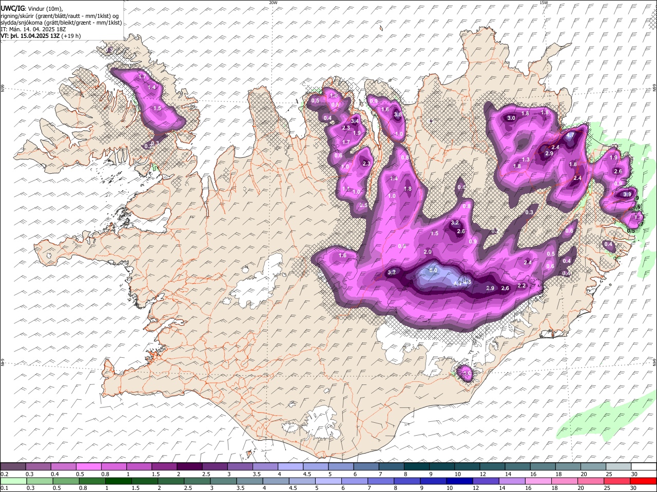
Task: Click the '0.1' label on the lower legend row
Action: pos(4,488)
